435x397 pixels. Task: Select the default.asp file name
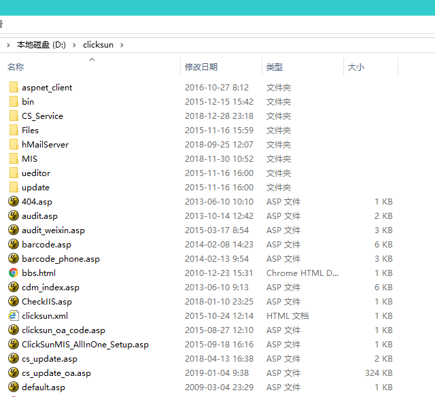tap(43, 387)
